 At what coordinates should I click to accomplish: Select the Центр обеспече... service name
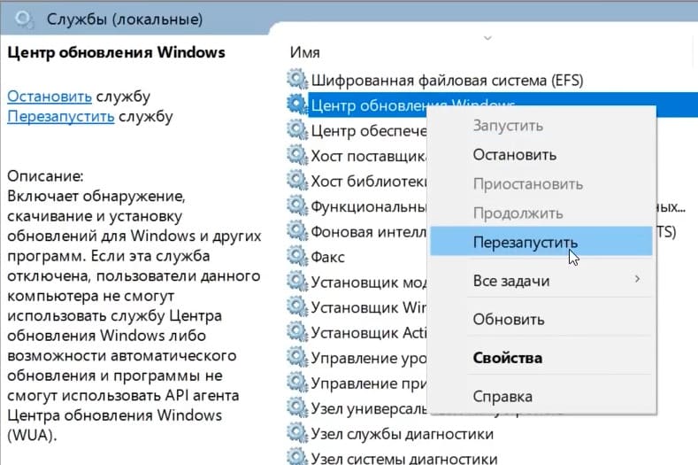tap(369, 130)
